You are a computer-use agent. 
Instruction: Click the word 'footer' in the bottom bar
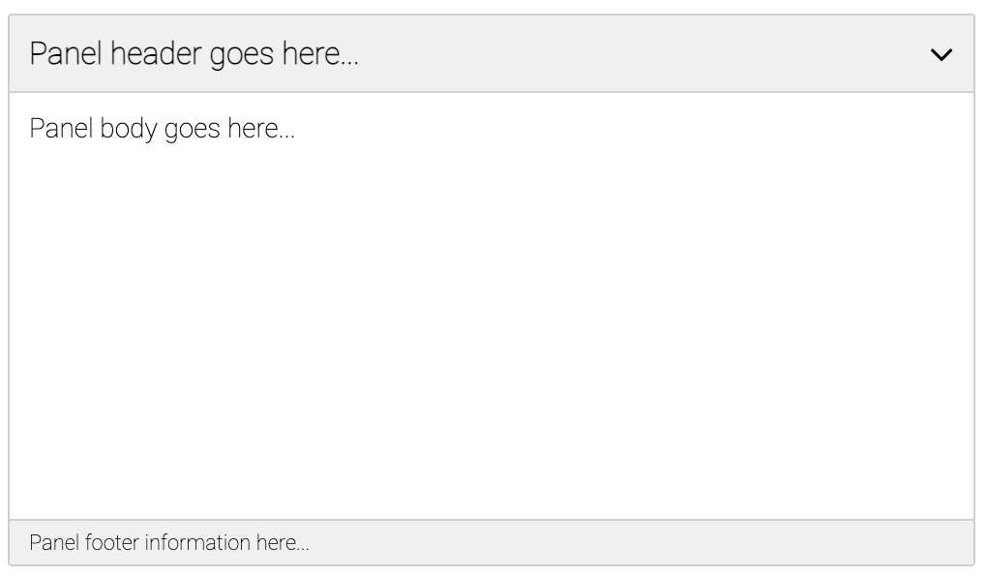112,542
